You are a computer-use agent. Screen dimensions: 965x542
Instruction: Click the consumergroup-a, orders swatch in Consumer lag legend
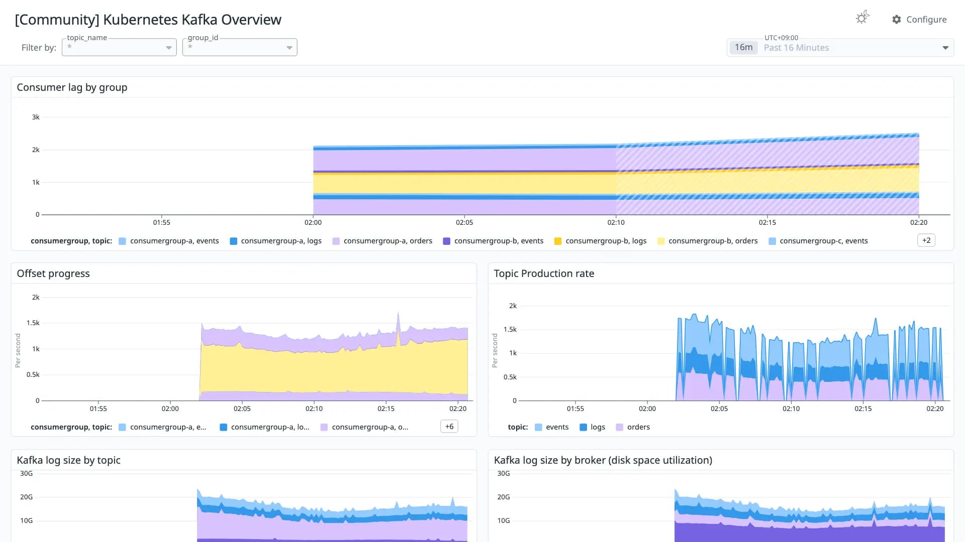point(336,241)
